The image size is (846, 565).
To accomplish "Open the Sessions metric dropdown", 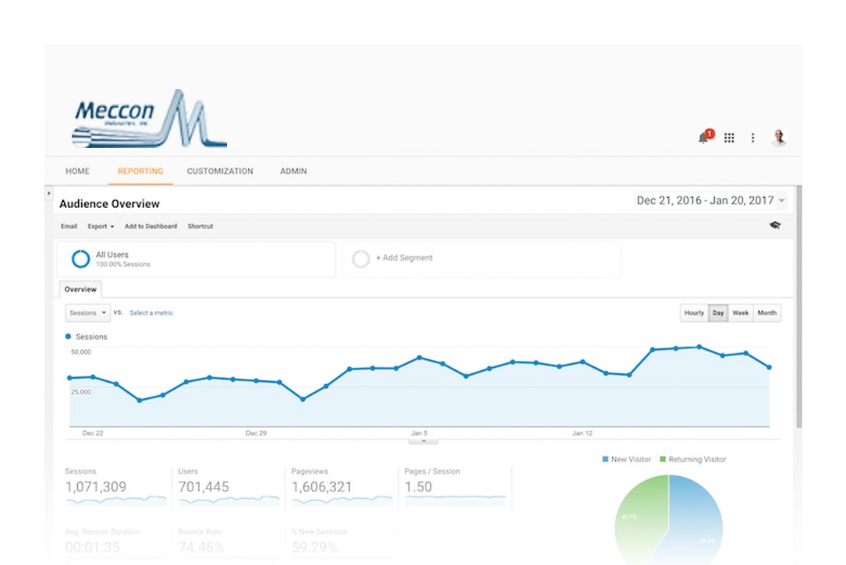I will (x=87, y=313).
